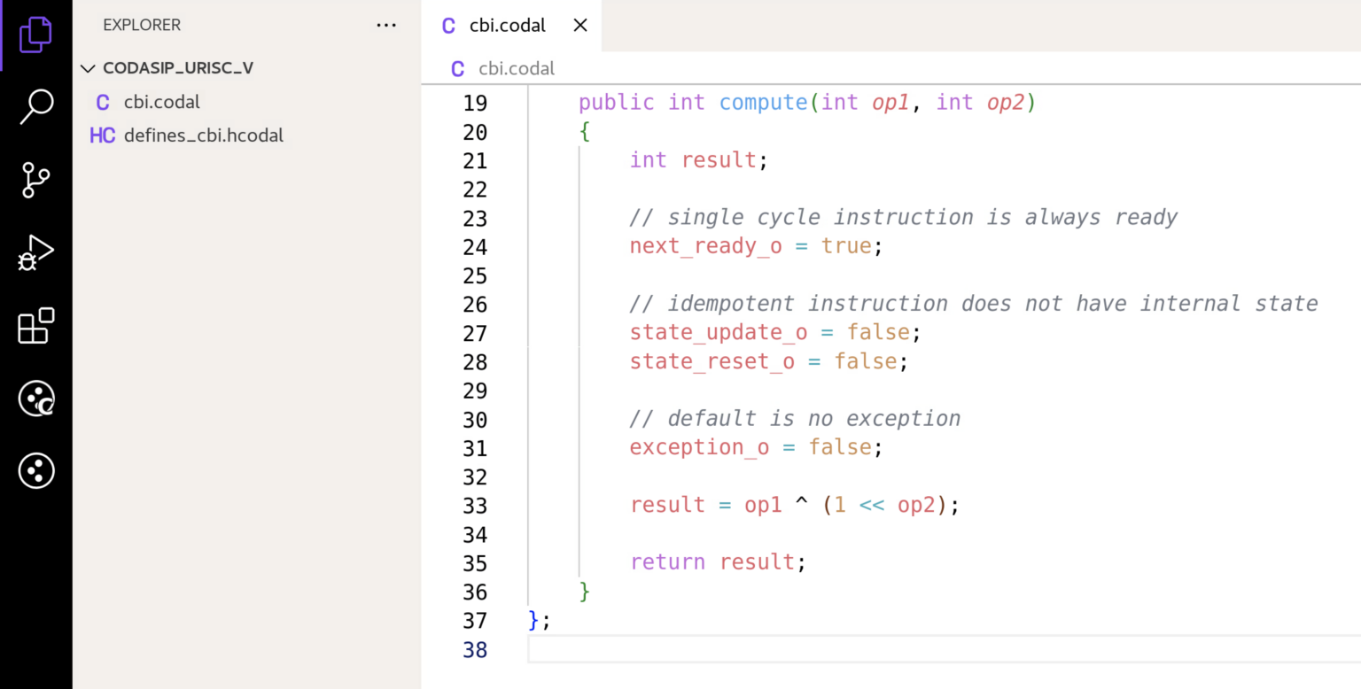Click the C file icon beside cbi.codal
1361x689 pixels.
click(x=102, y=102)
